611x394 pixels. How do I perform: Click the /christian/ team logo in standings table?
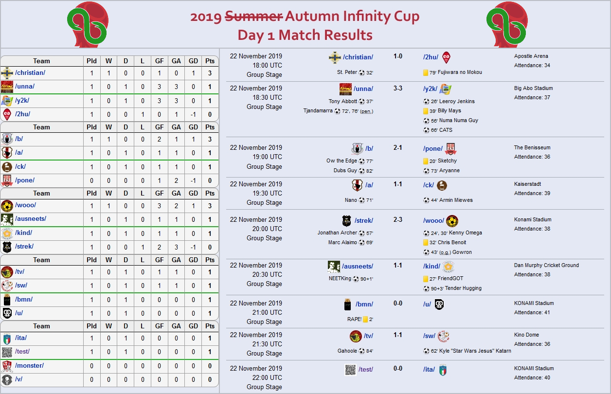7,73
